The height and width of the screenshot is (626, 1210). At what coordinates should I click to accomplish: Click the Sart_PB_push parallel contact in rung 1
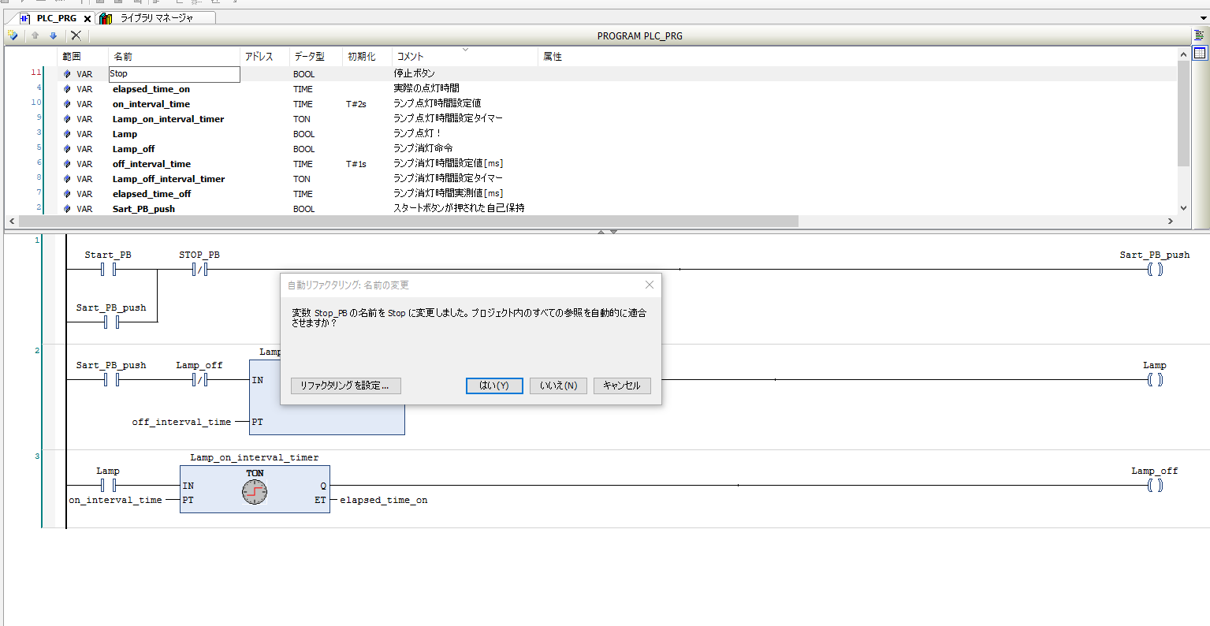coord(111,322)
